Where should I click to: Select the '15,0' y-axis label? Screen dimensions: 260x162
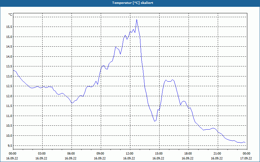click(9, 37)
